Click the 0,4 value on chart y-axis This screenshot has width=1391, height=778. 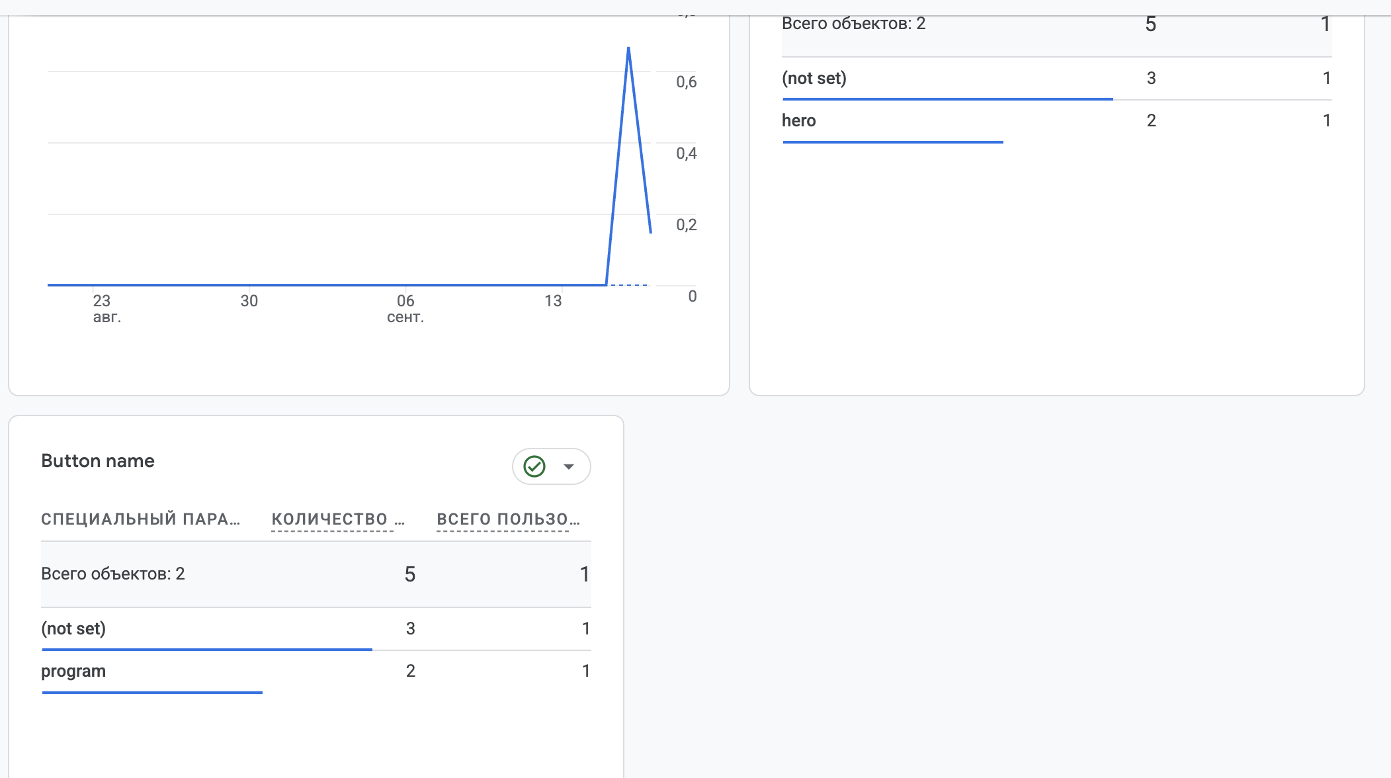(x=687, y=153)
